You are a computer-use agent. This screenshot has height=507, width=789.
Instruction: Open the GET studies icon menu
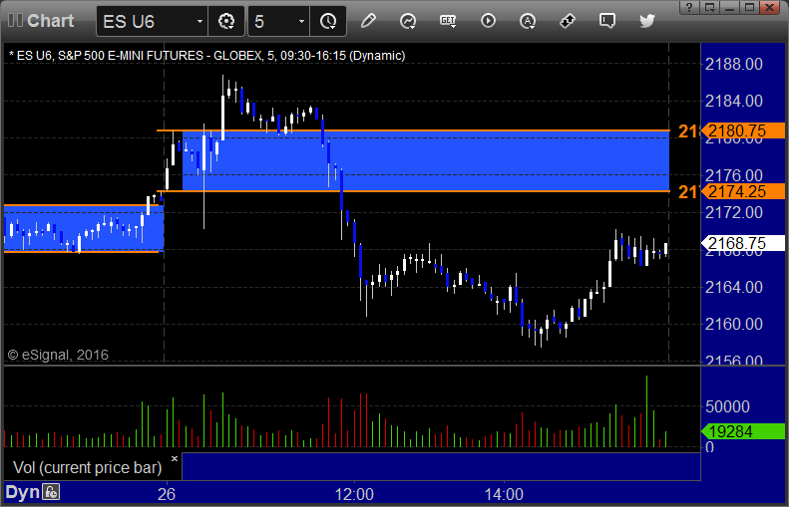point(447,21)
